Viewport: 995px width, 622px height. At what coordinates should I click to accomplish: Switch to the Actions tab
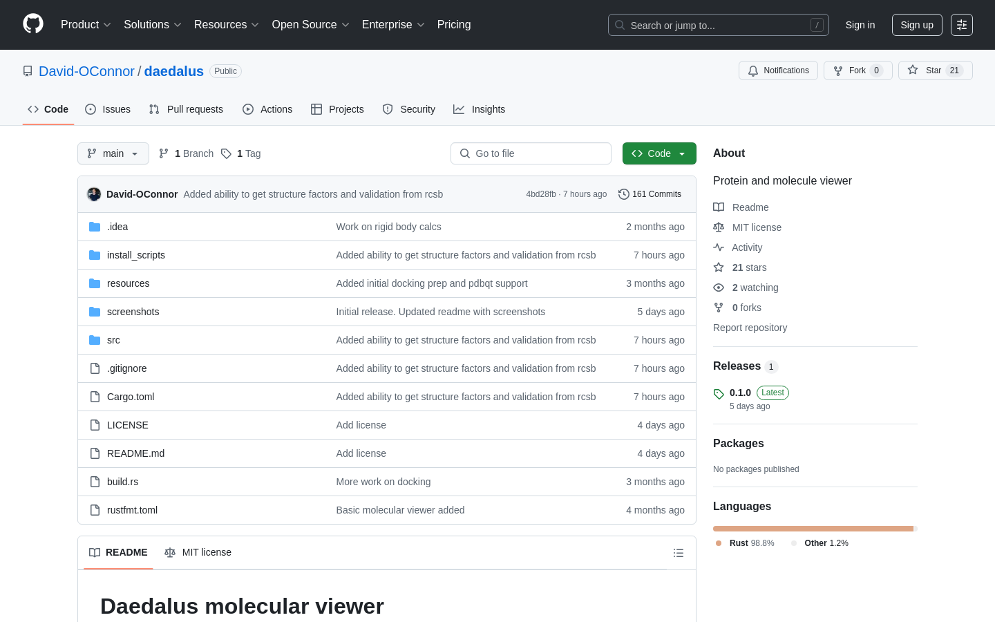click(267, 109)
